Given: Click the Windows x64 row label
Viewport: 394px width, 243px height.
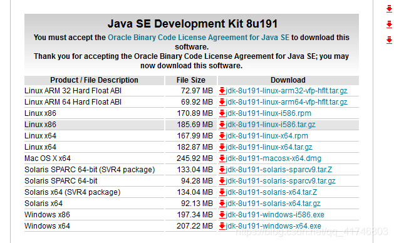Looking at the screenshot, I should 47,226.
